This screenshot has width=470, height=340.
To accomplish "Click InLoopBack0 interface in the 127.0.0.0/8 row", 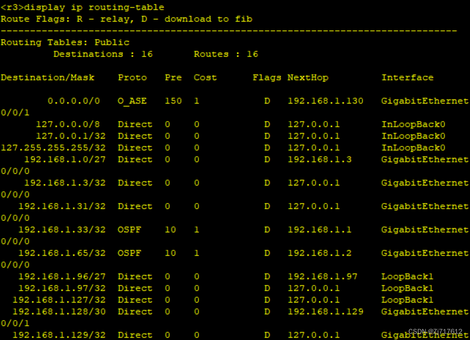I will point(413,124).
